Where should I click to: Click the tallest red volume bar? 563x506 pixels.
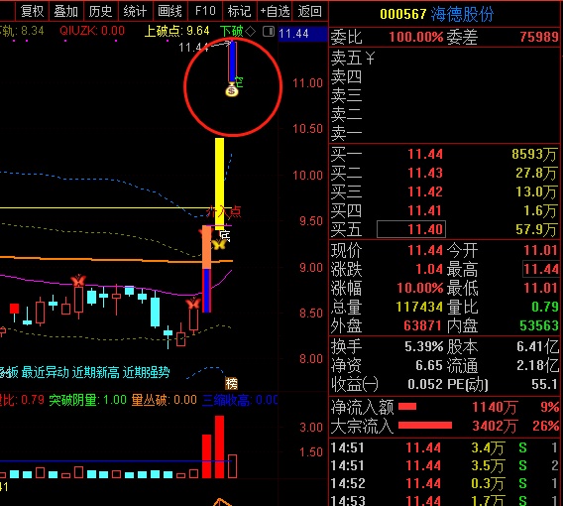point(219,446)
